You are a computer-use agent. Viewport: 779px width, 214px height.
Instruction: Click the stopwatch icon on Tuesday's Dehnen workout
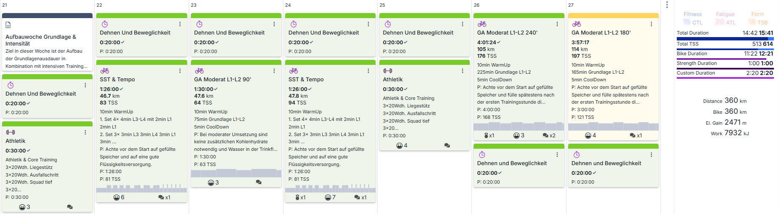(105, 24)
